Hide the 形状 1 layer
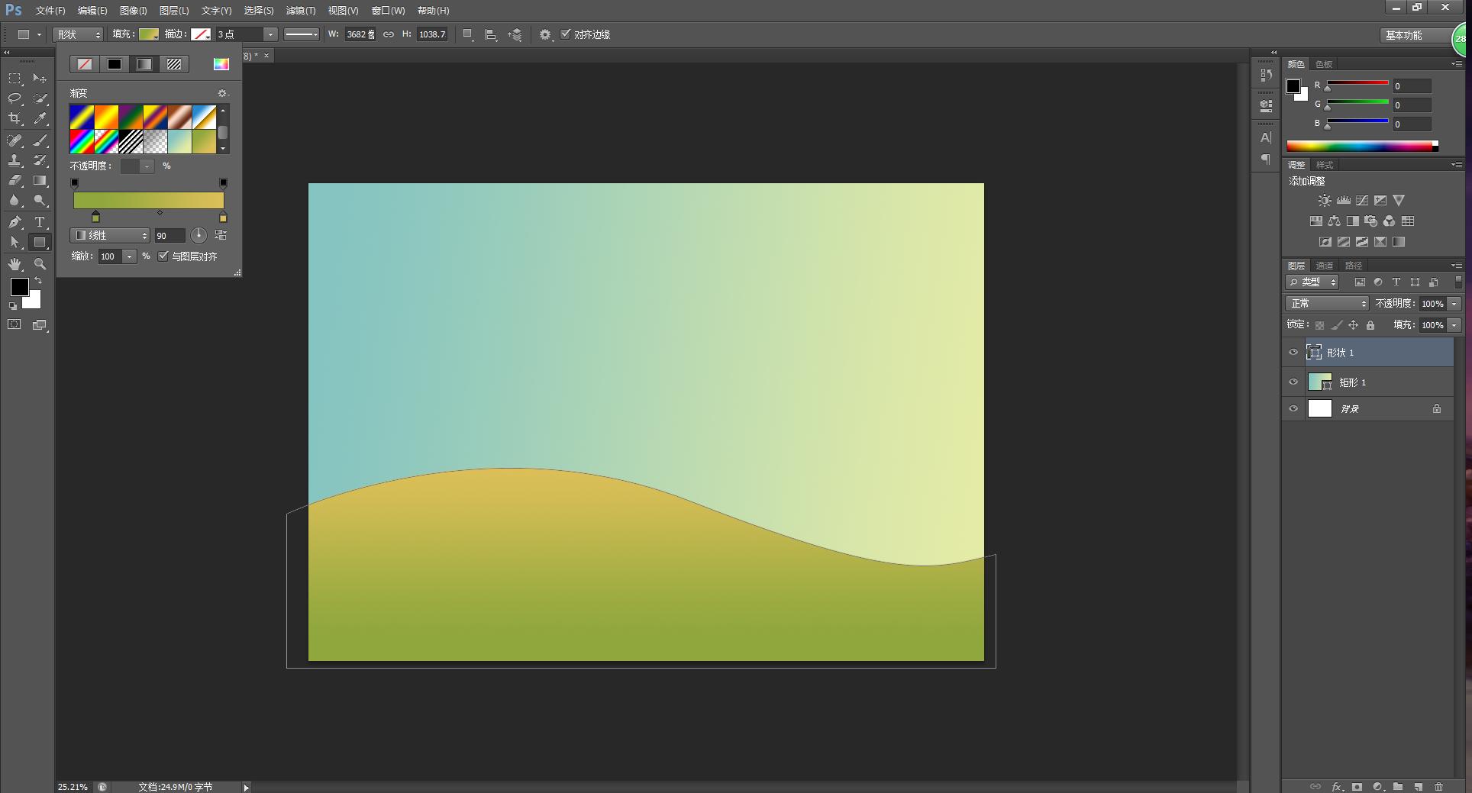This screenshot has width=1472, height=793. coord(1293,353)
